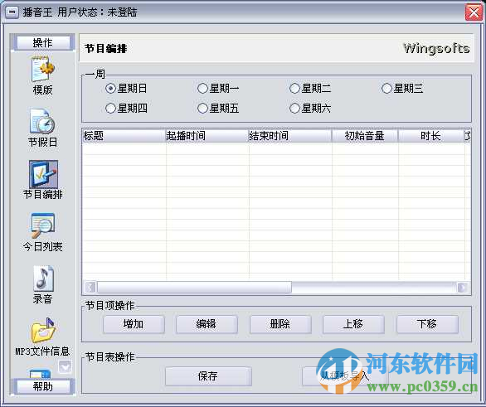Sort by the 标题 column header

click(124, 136)
